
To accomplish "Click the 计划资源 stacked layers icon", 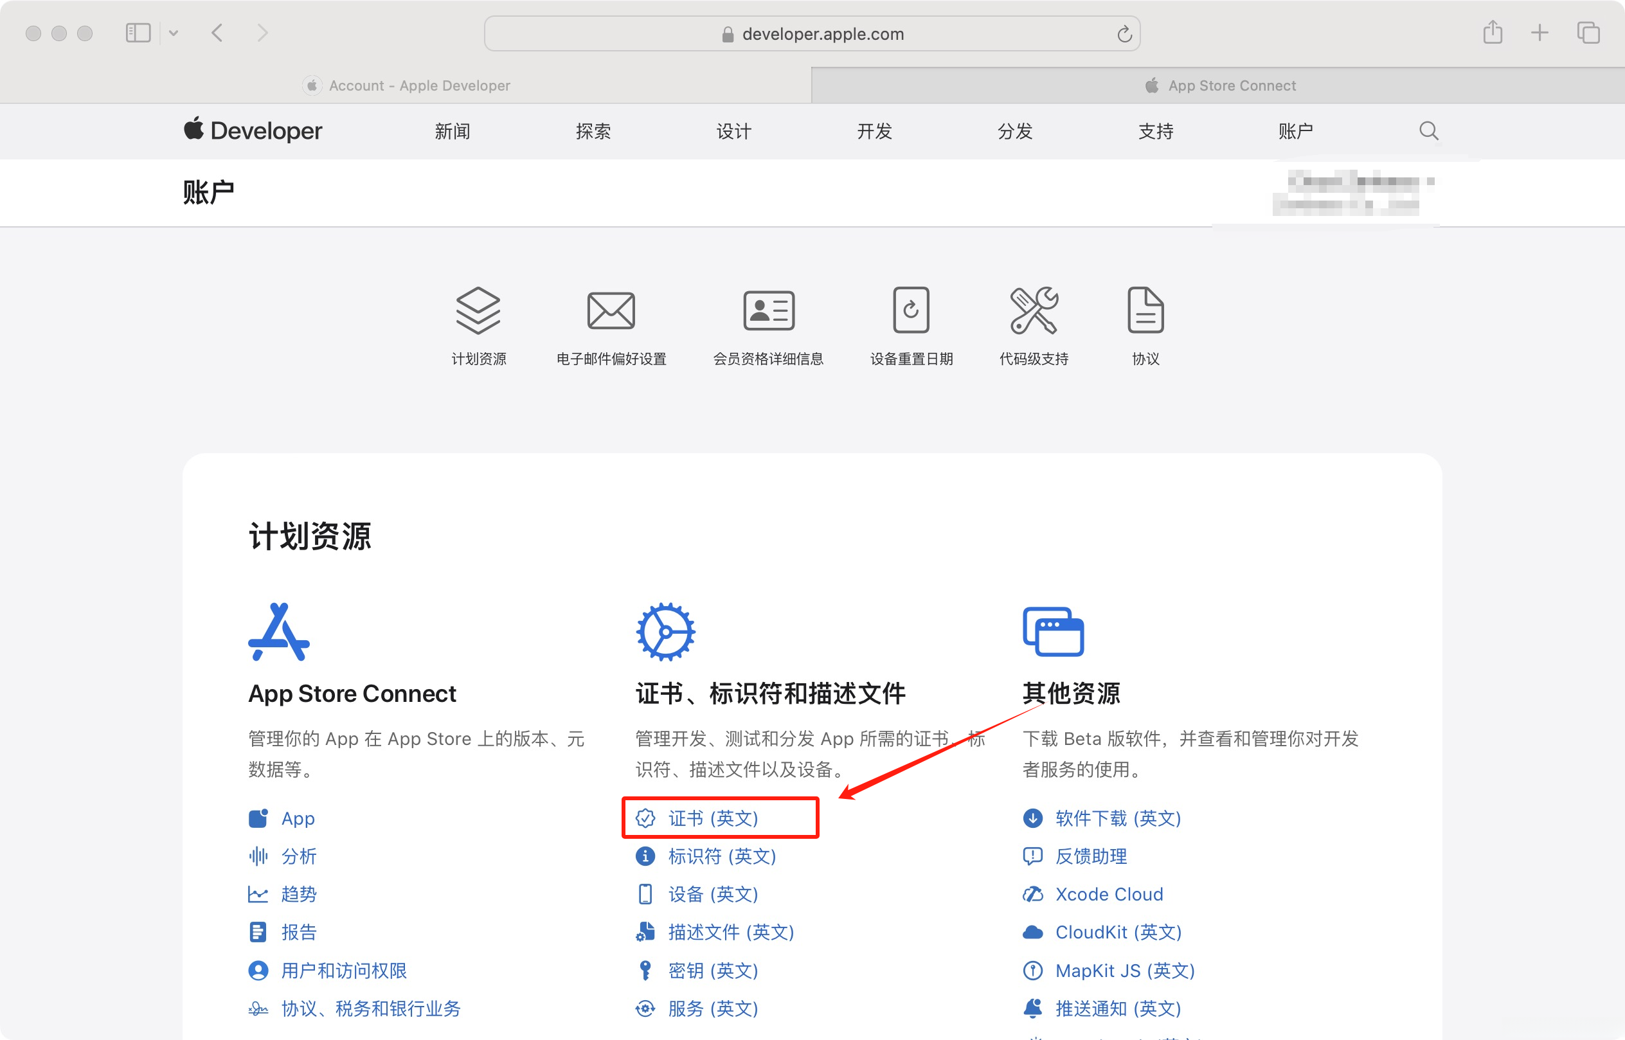I will [478, 310].
